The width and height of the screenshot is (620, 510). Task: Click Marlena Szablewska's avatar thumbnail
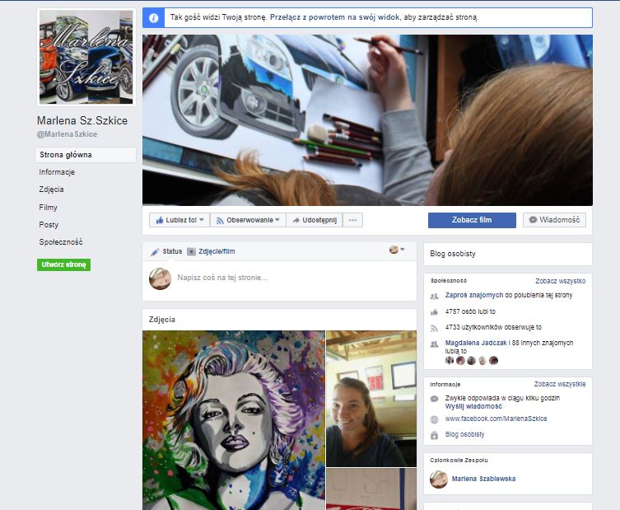439,480
